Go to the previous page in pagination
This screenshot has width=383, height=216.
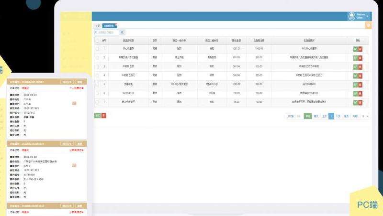click(325, 116)
